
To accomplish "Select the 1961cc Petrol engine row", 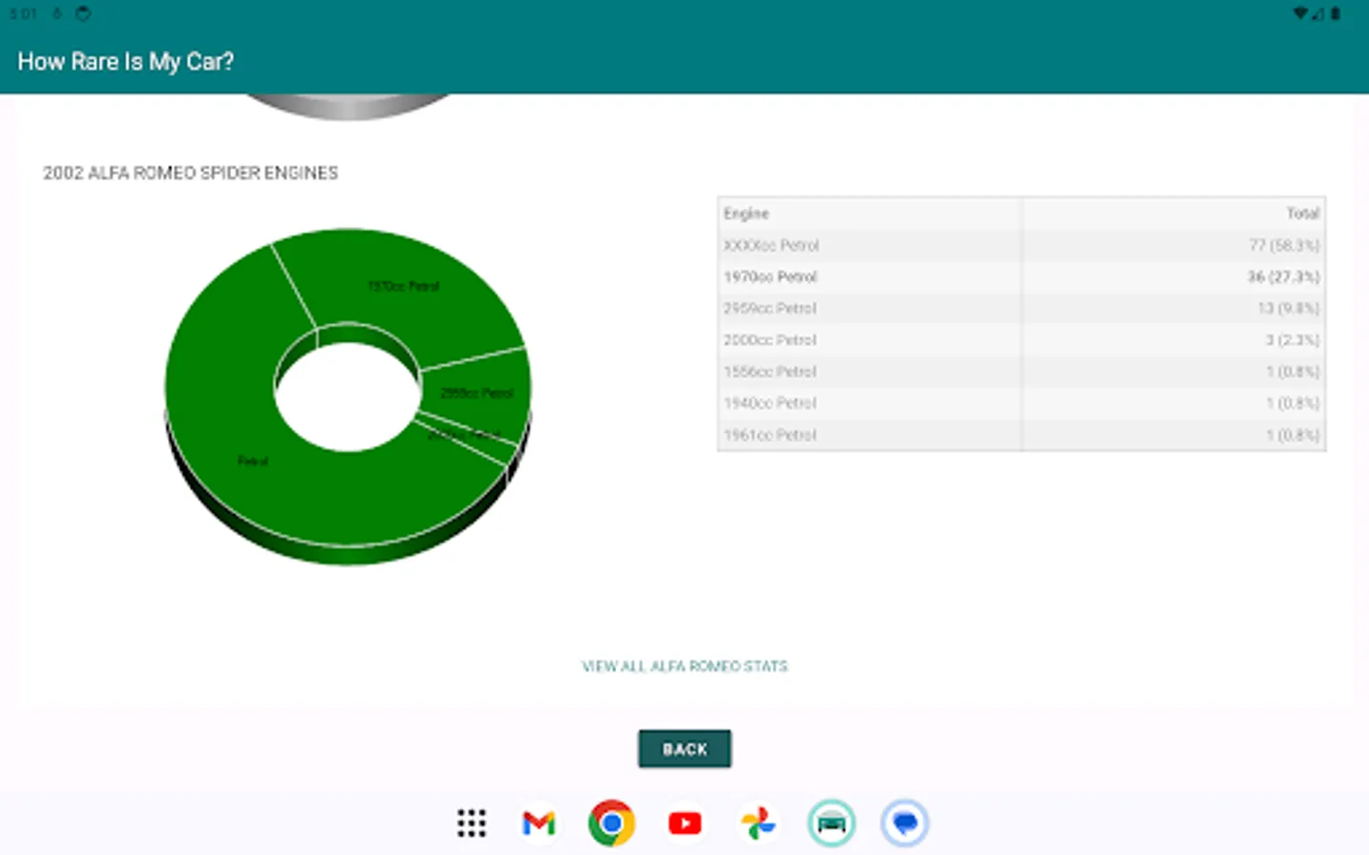I will click(x=1022, y=435).
